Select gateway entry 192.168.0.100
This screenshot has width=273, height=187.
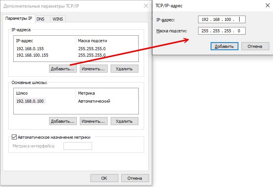30,101
